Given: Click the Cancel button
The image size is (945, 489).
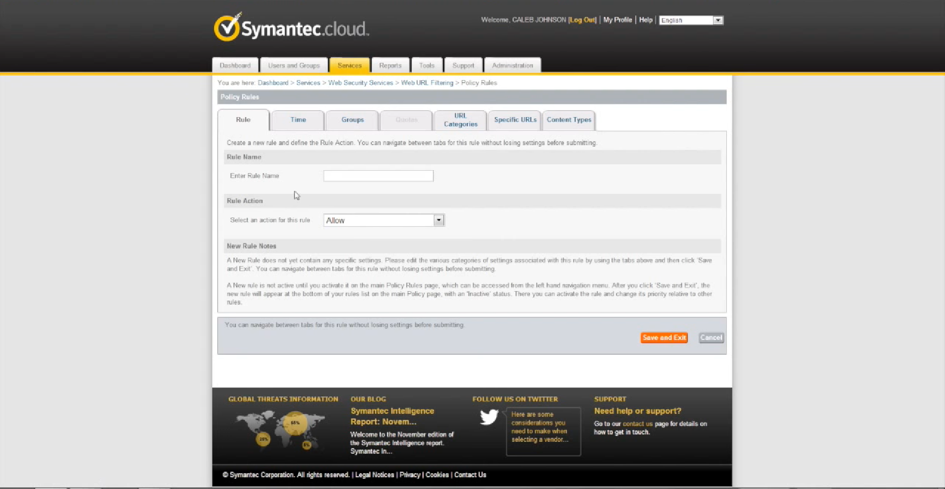Looking at the screenshot, I should point(711,337).
